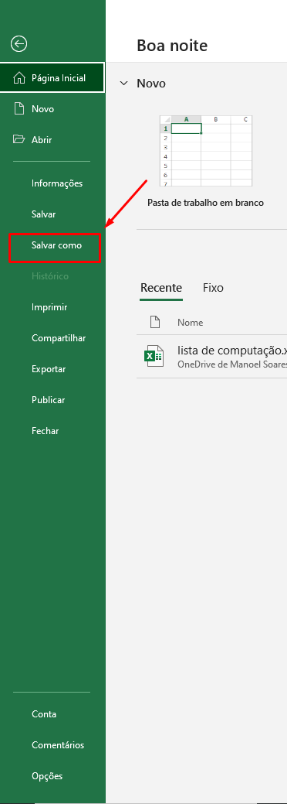The width and height of the screenshot is (287, 804).
Task: Collapse the Novo section chevron
Action: tap(123, 83)
